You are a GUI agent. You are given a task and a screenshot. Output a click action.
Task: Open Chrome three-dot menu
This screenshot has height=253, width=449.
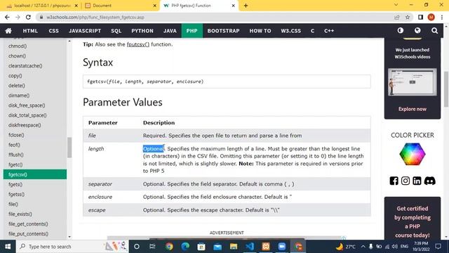(442, 17)
